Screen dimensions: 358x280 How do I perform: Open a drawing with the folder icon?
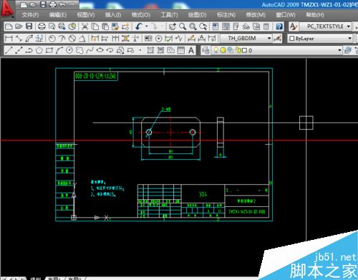pos(19,26)
